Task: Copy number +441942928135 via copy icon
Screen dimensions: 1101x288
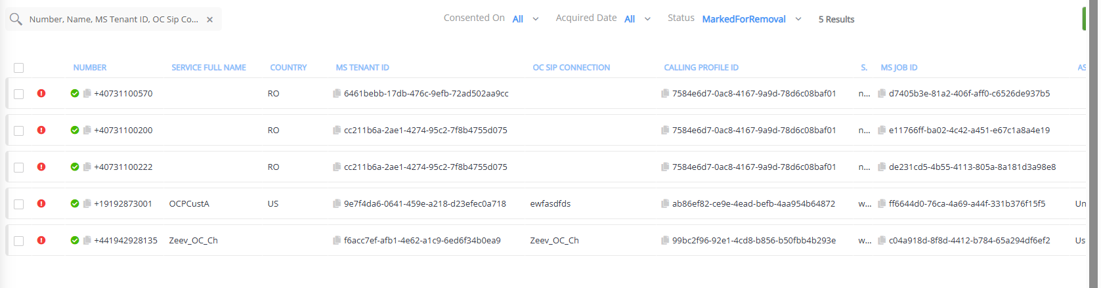Action: click(87, 241)
